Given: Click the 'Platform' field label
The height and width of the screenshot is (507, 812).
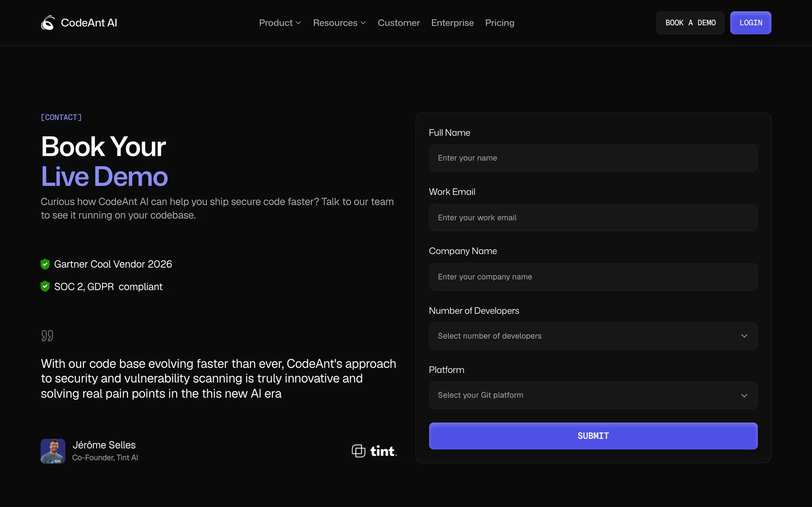Looking at the screenshot, I should click(x=447, y=370).
